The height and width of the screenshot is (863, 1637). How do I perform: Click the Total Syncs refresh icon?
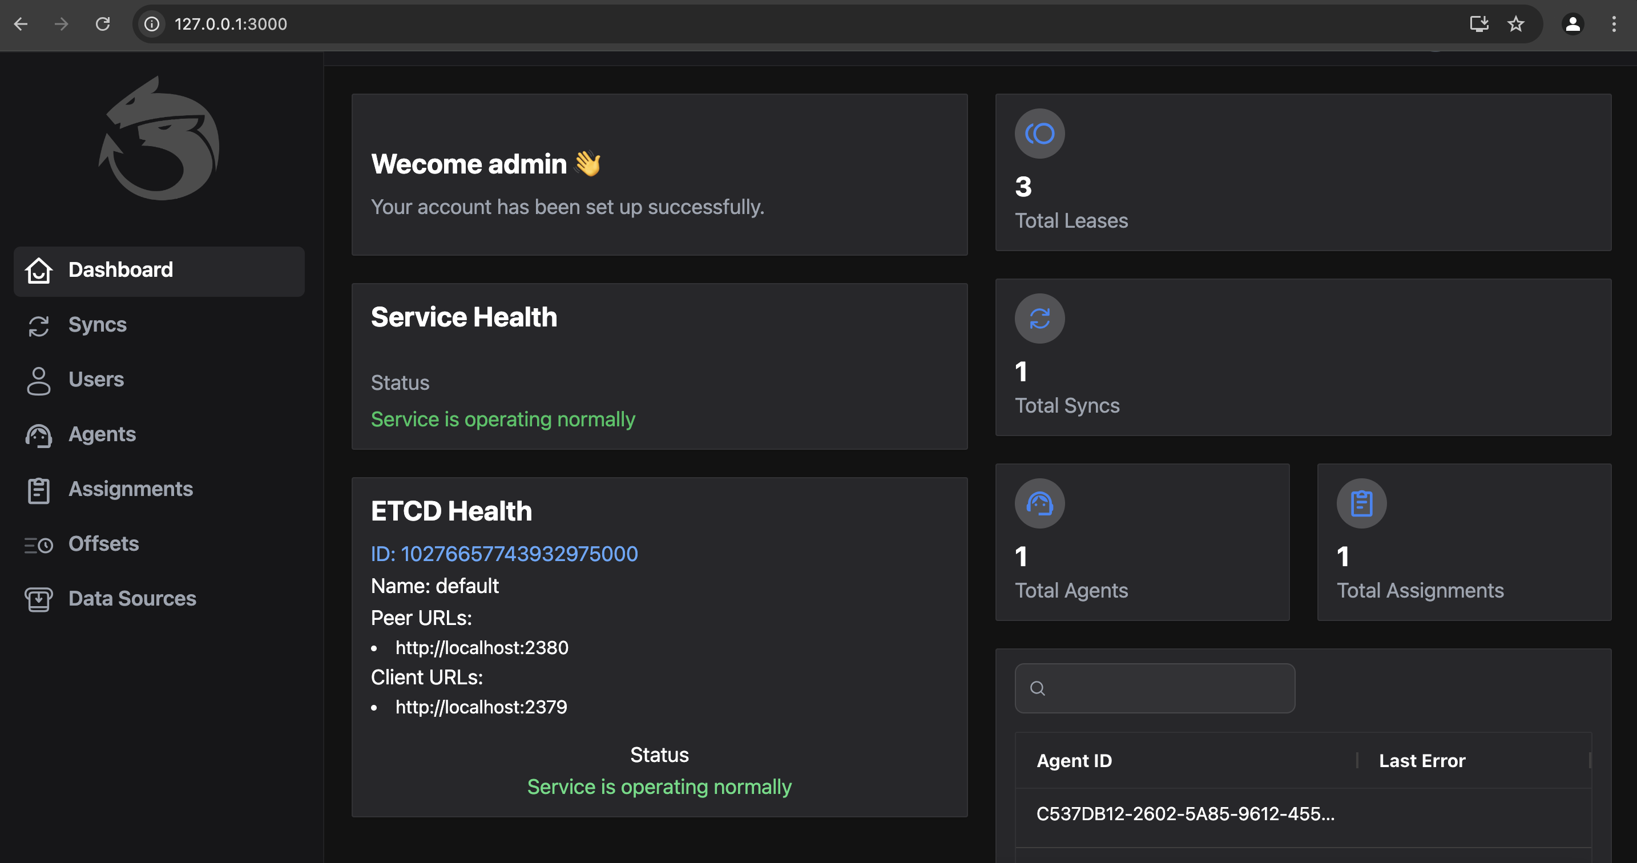tap(1039, 318)
